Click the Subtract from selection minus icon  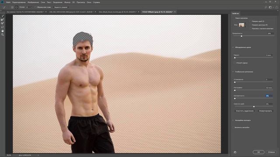[17, 7]
